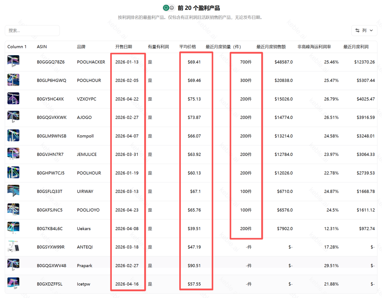Open product thumbnail for B0GSFLQ33T
The width and height of the screenshot is (382, 298).
coord(13,191)
